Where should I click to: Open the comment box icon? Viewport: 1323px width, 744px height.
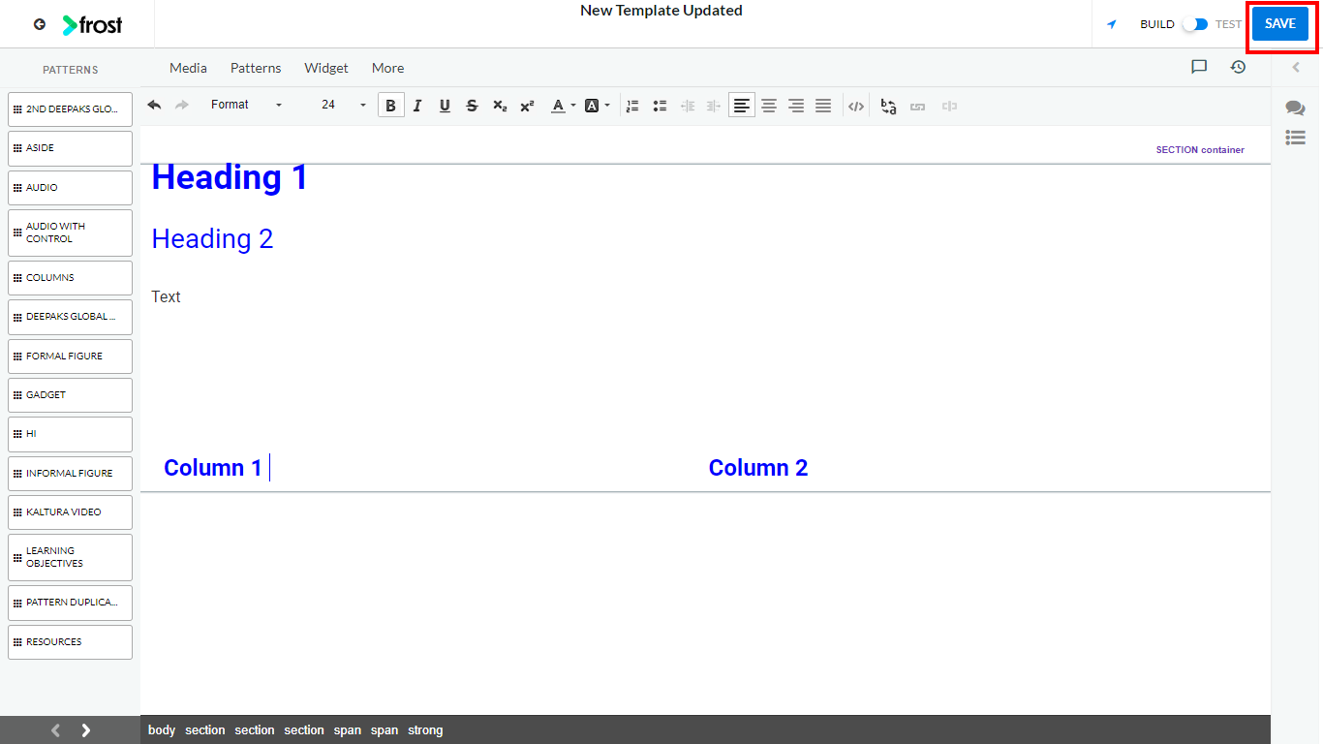pyautogui.click(x=1199, y=67)
